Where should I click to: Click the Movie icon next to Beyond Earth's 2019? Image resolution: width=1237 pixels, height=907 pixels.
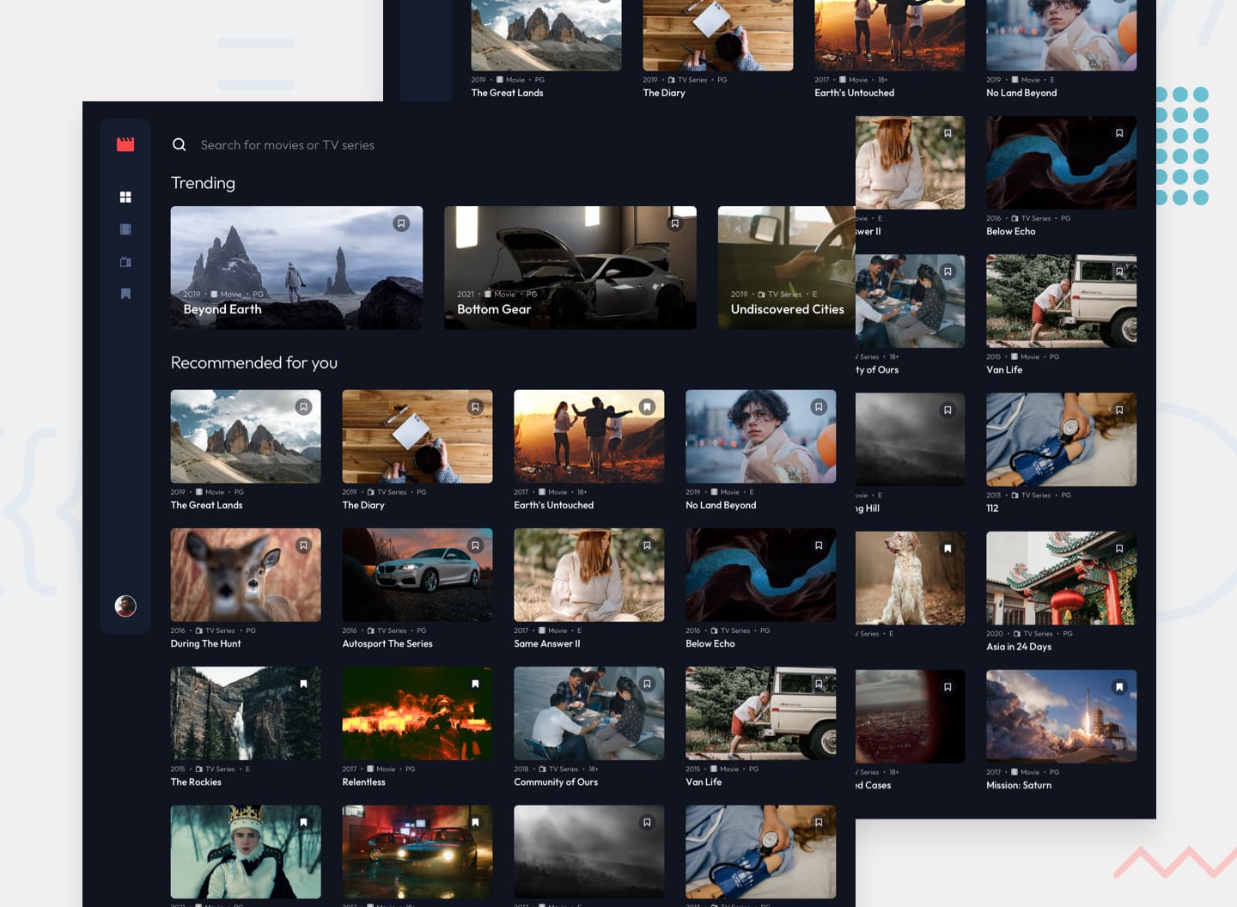click(216, 294)
